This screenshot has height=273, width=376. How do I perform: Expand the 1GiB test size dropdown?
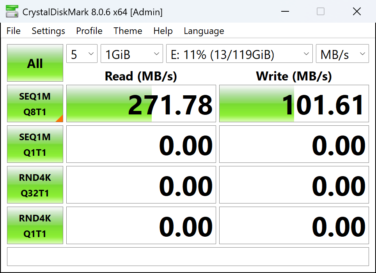click(132, 54)
